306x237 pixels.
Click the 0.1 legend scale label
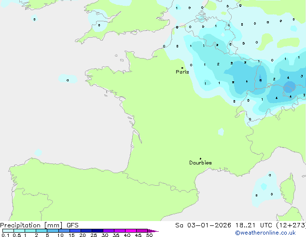[5, 235]
